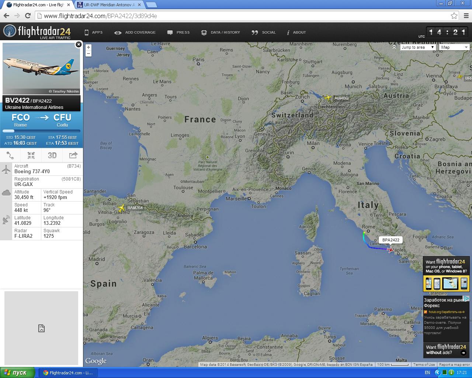Click the Chrome back button
This screenshot has height=378, width=472.
click(x=6, y=16)
